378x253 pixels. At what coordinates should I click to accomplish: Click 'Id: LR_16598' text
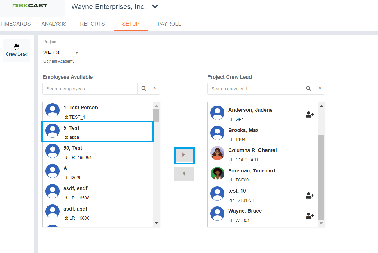click(x=76, y=198)
